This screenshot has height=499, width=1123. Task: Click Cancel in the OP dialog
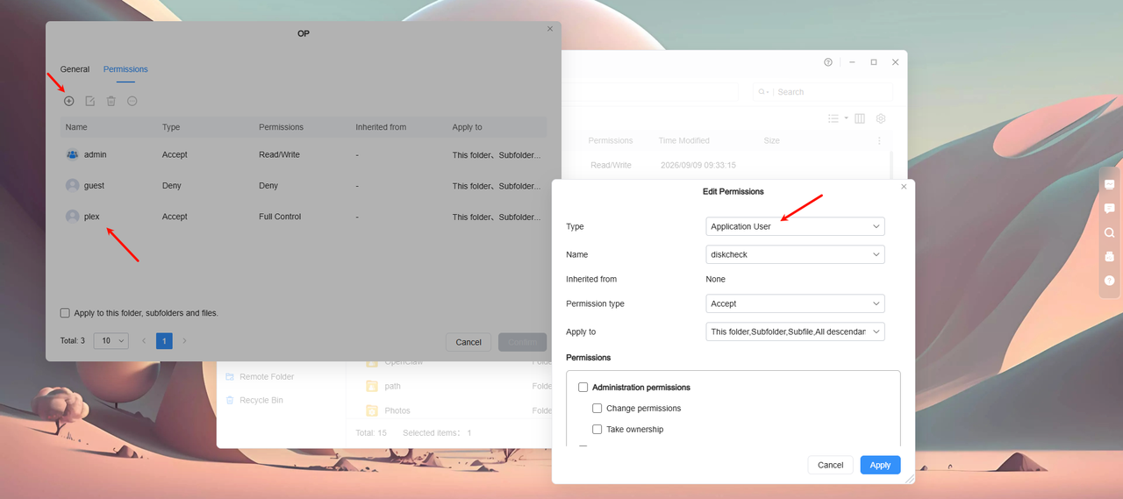point(469,342)
